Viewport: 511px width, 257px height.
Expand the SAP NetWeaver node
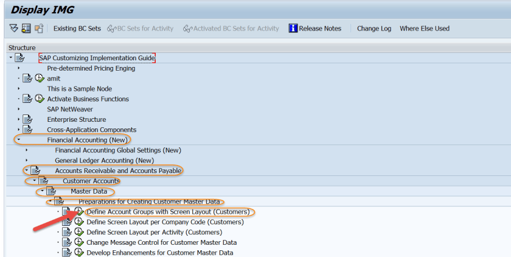point(19,109)
